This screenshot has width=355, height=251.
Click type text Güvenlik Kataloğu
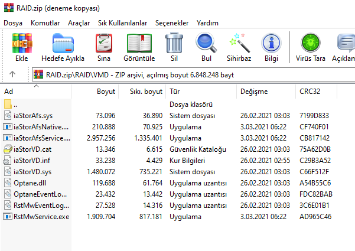coord(198,149)
